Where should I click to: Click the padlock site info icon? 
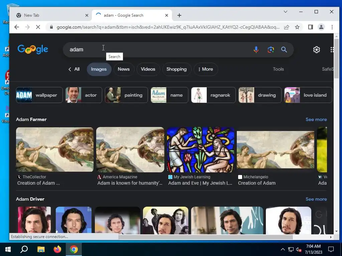point(51,27)
